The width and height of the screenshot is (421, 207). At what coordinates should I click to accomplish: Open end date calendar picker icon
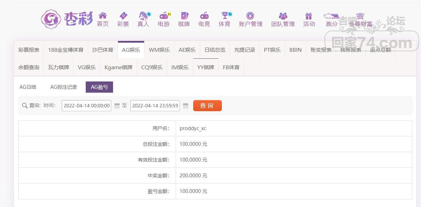(186, 106)
